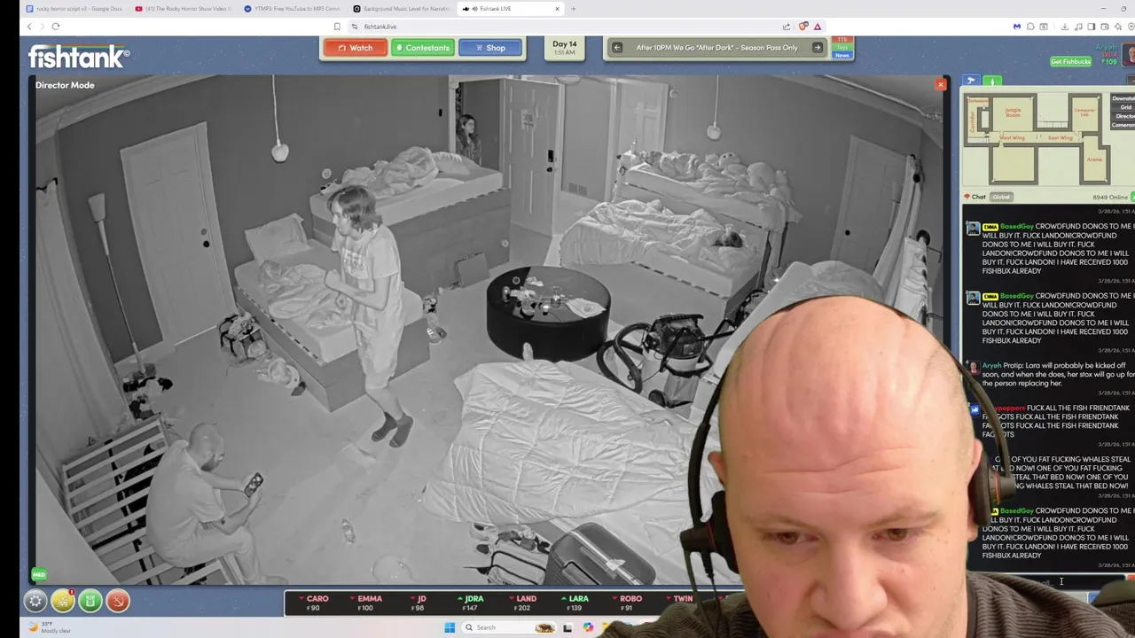Select JD in the stock ticker
Image resolution: width=1135 pixels, height=638 pixels.
pos(418,603)
